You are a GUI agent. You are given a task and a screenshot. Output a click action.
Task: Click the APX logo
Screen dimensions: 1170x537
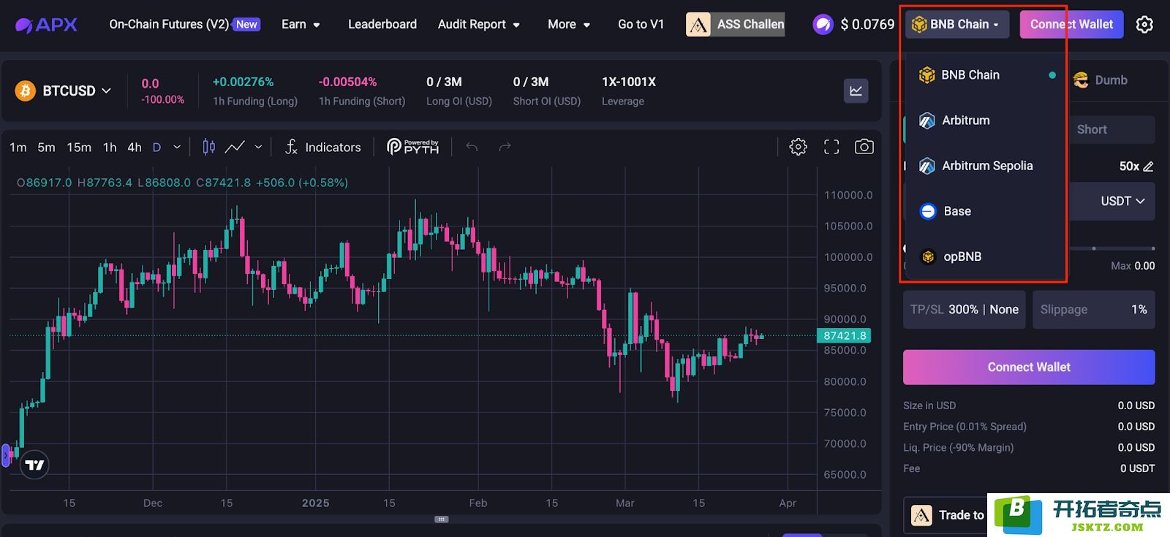[x=46, y=24]
